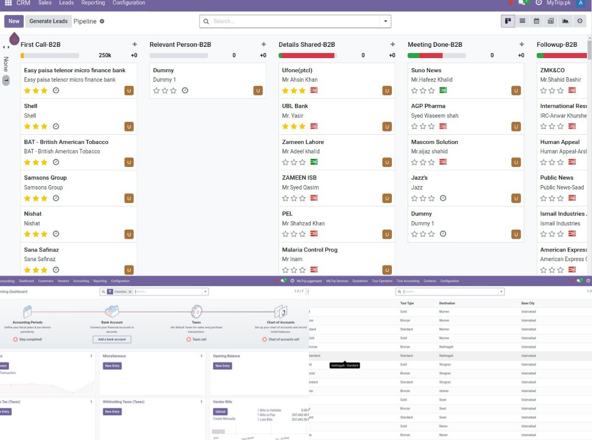Open green activity icon on Zameen Lahore card
Screen dimensions: 592x440
click(313, 162)
